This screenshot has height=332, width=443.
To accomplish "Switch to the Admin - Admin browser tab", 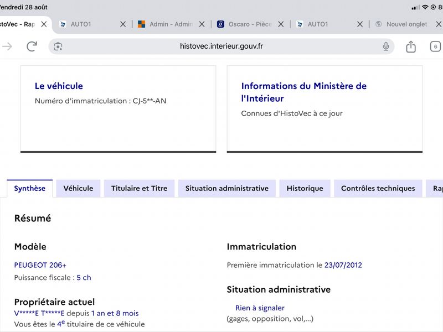I will tap(165, 24).
